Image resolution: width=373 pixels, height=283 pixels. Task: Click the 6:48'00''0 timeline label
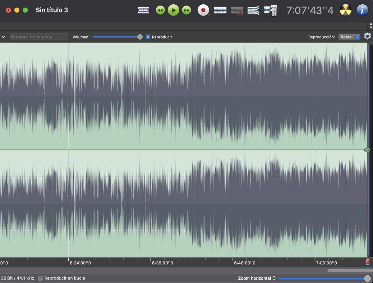(x=245, y=263)
